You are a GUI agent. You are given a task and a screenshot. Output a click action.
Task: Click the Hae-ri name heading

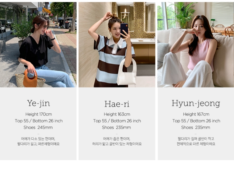coord(117,104)
